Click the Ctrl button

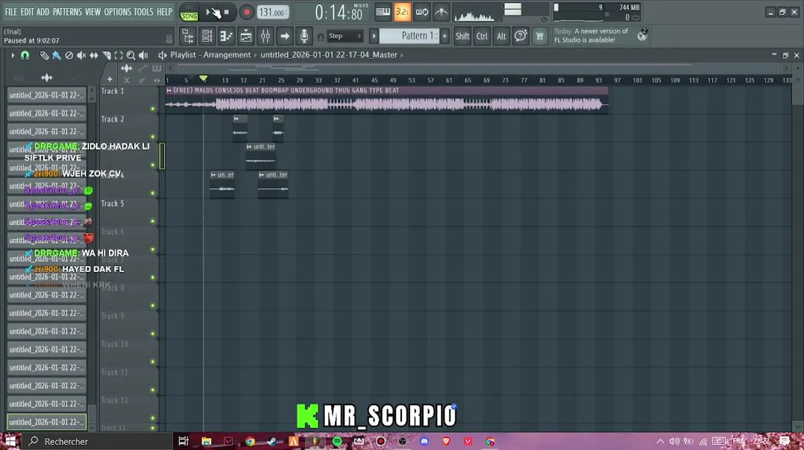point(482,36)
